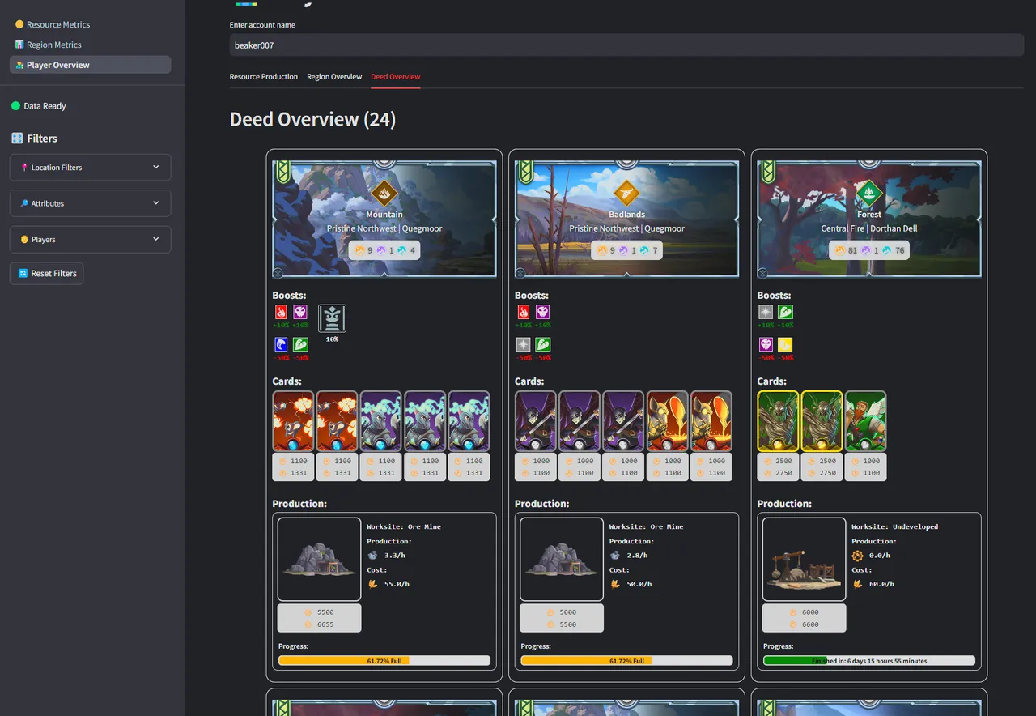The image size is (1036, 716).
Task: Click the Undeveloped worksite image in the Forest deed
Action: click(804, 559)
